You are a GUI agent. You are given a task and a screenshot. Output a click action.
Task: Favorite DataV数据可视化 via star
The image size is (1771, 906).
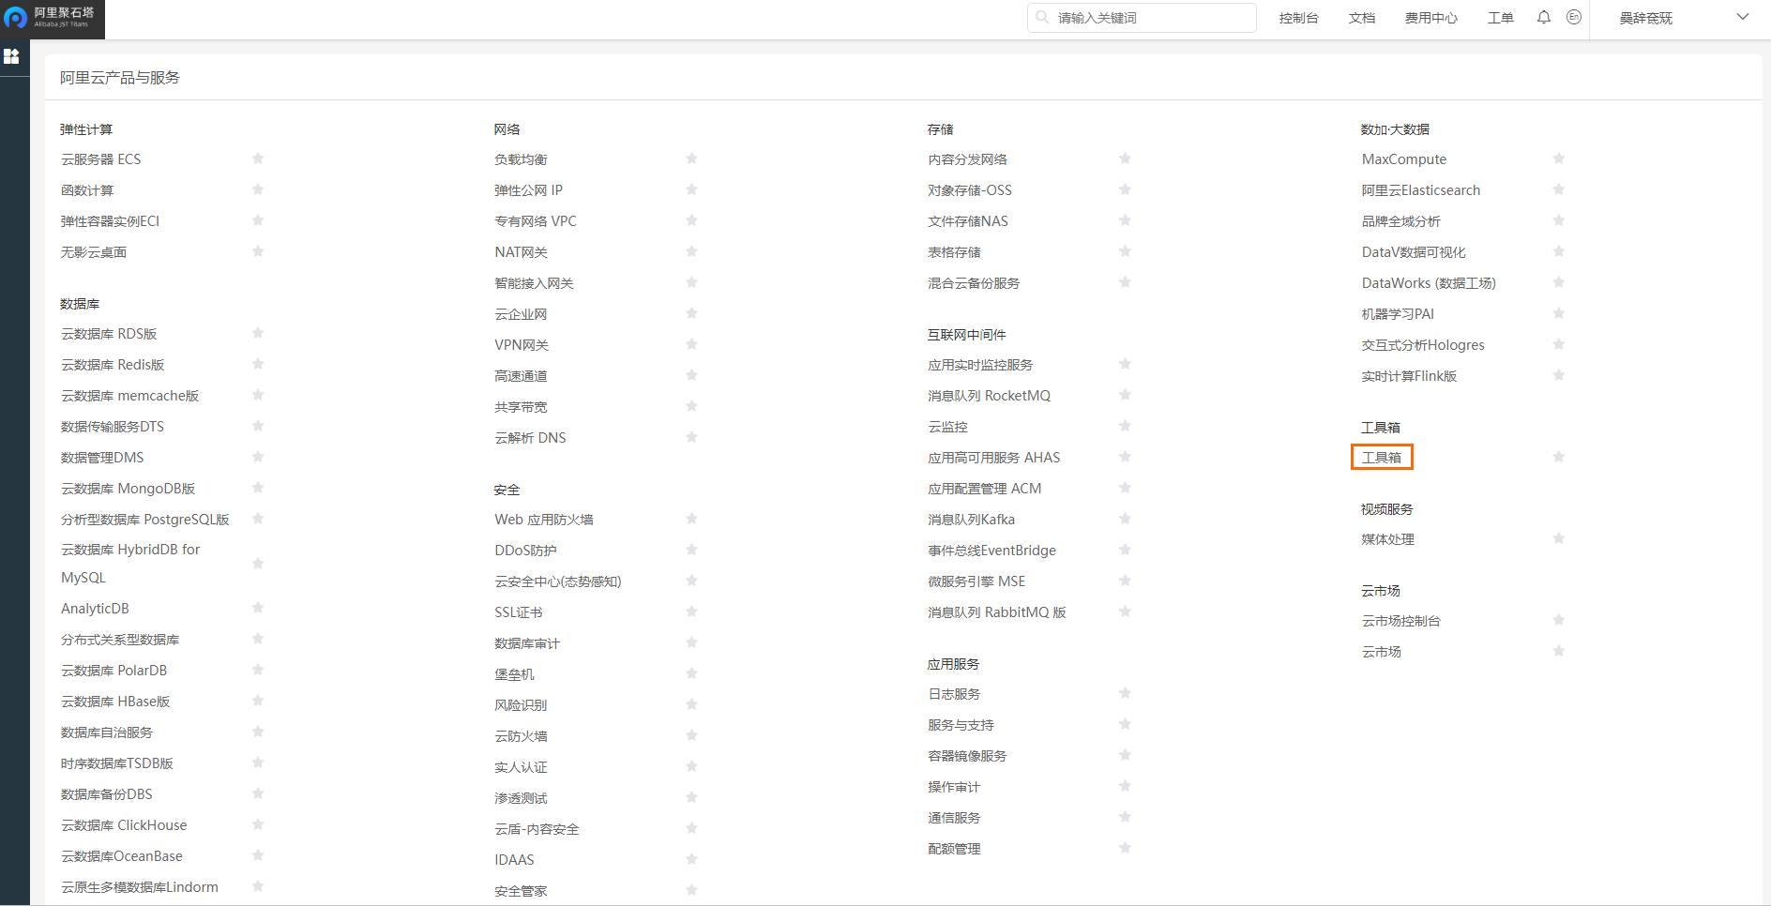1558,251
